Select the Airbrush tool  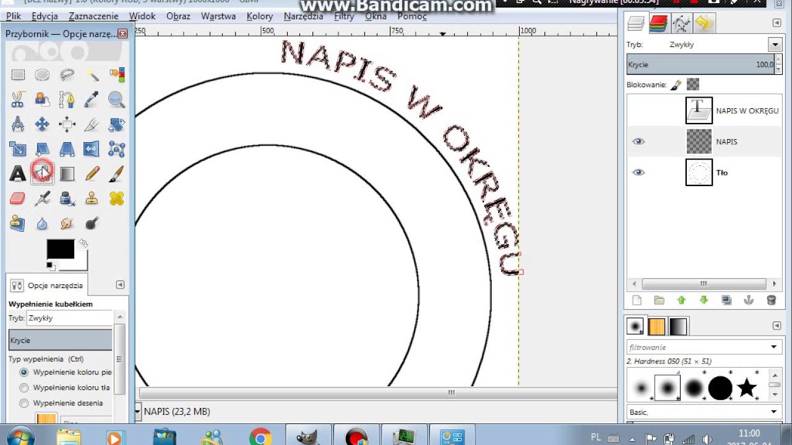pos(42,198)
